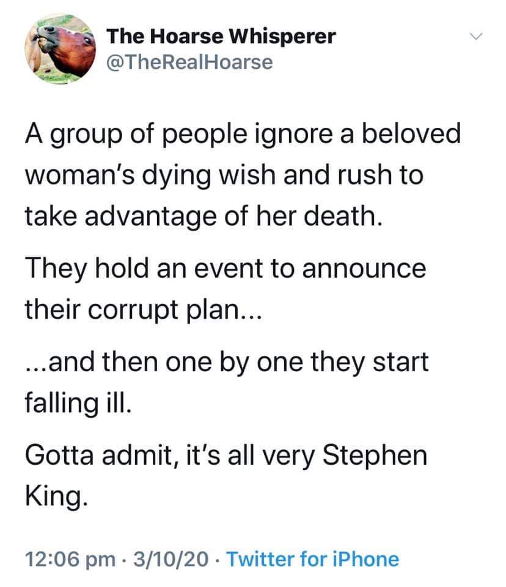
Task: Click the word "Stephen" in the tweet
Action: (373, 456)
